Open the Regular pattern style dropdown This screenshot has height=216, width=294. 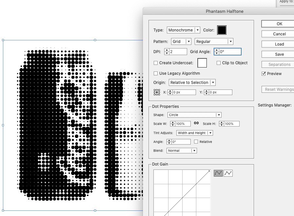[214, 41]
